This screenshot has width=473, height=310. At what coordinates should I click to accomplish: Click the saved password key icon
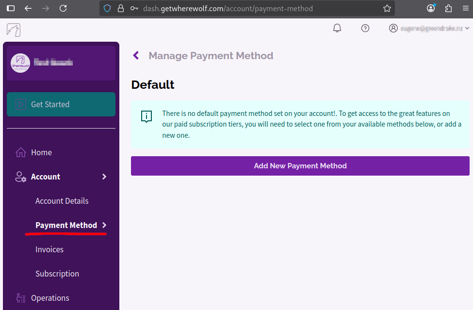(x=134, y=8)
